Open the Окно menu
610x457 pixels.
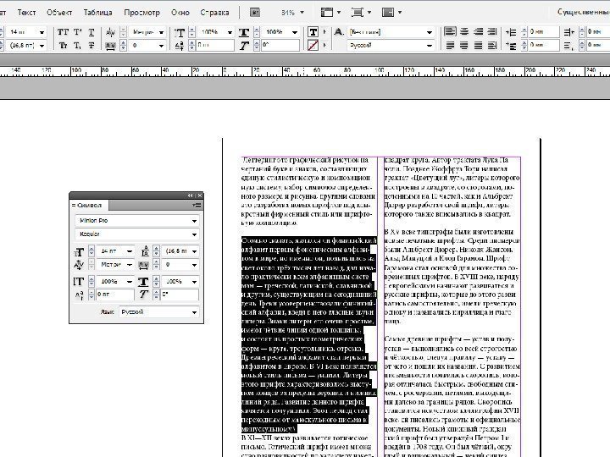tap(180, 13)
